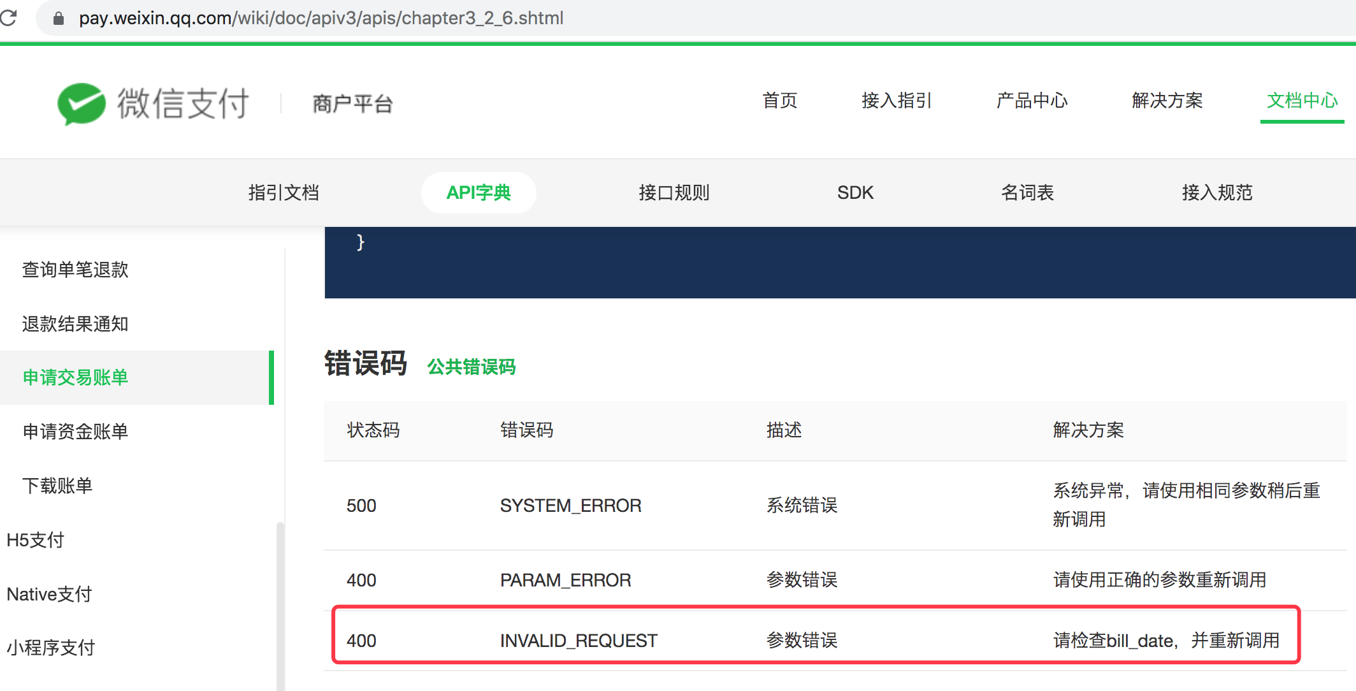This screenshot has height=691, width=1356.
Task: Expand the Native支付 sidebar section
Action: (x=50, y=594)
